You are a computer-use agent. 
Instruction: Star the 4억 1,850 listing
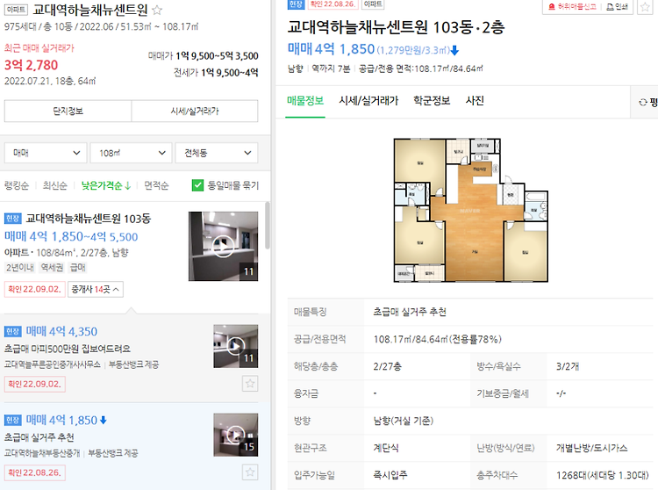[250, 472]
